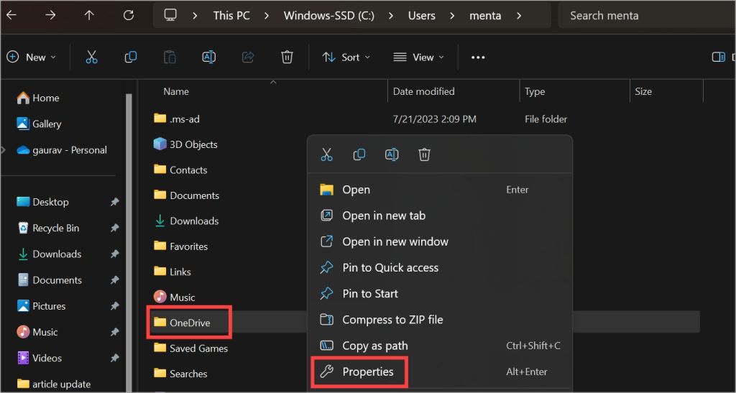Viewport: 736px width, 393px height.
Task: Open the View dropdown
Action: click(x=418, y=57)
